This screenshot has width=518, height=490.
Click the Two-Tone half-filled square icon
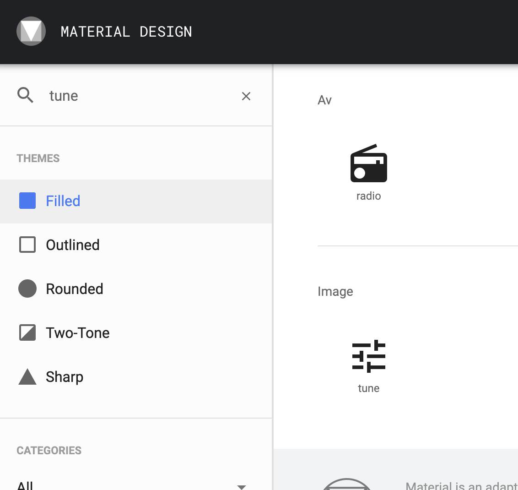pos(27,332)
